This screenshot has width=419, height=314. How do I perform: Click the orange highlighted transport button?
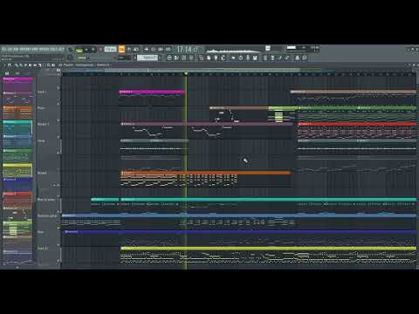click(121, 50)
